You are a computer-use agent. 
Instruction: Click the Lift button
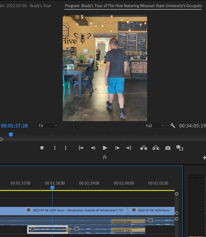tap(144, 148)
